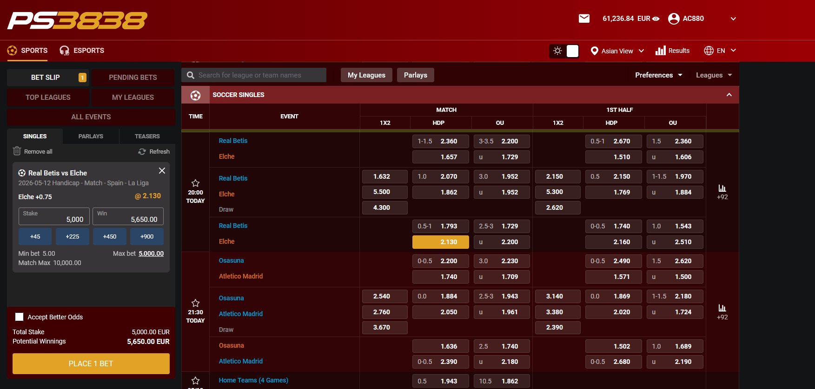The width and height of the screenshot is (815, 389).
Task: Click the Home Teams (4 Games) link
Action: coord(253,380)
